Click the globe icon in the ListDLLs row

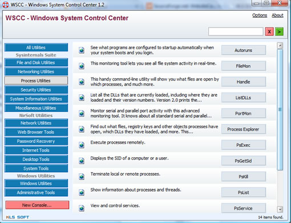click(x=82, y=98)
